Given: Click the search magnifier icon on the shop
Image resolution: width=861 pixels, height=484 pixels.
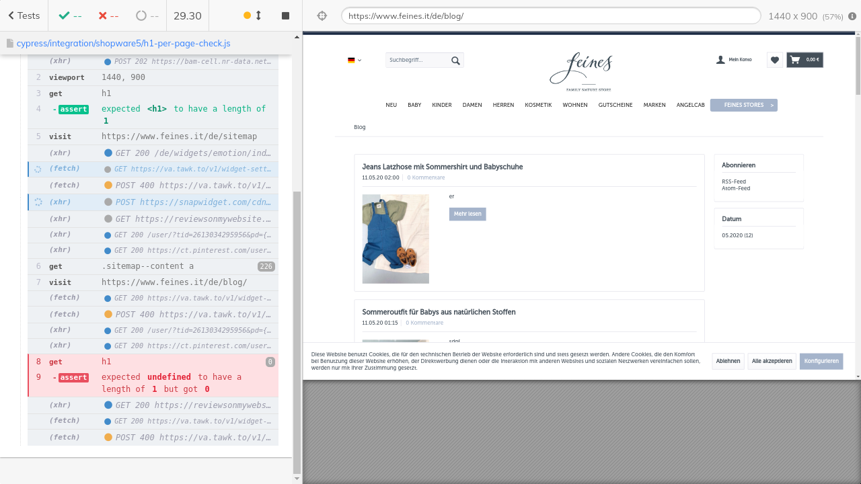Looking at the screenshot, I should (455, 61).
